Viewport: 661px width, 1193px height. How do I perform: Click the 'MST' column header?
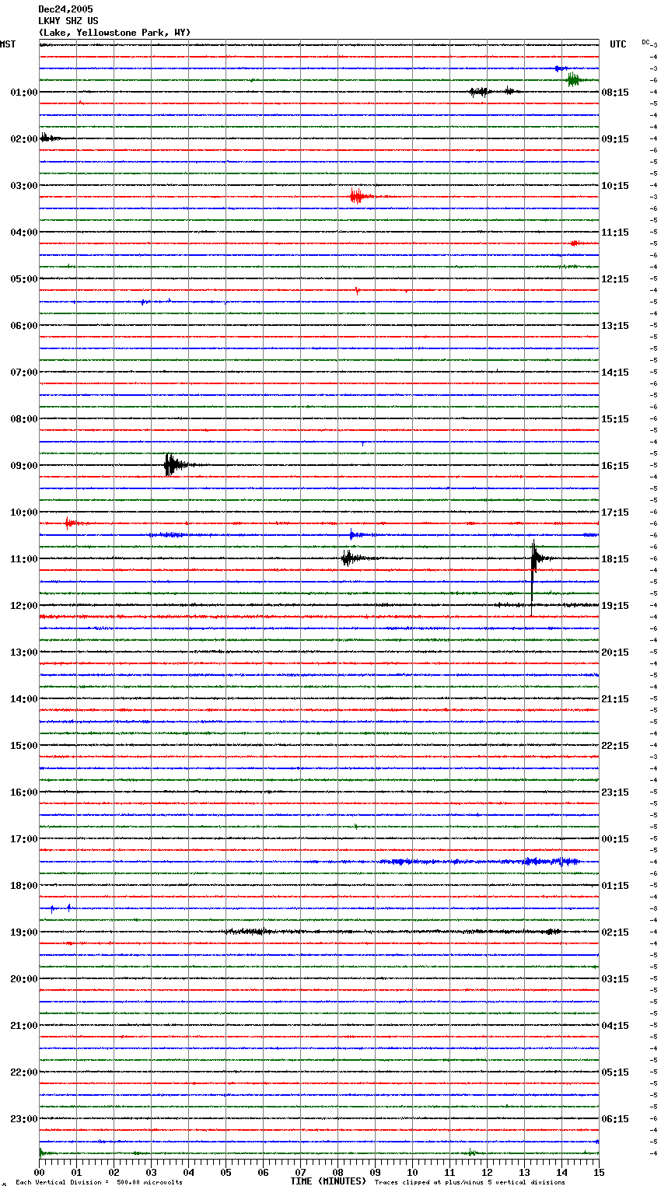pos(8,44)
